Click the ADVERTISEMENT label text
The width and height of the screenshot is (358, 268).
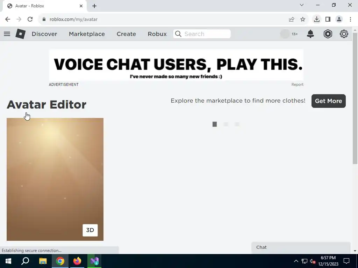(64, 84)
